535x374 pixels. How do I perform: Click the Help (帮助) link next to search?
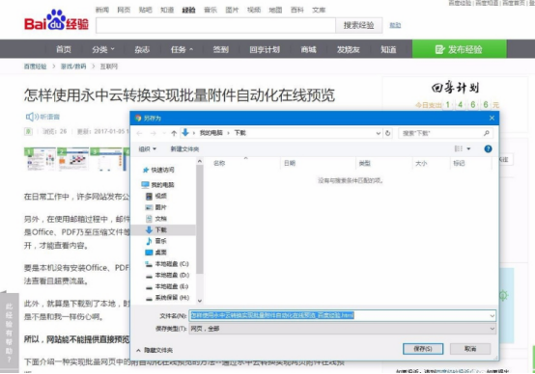coord(395,25)
